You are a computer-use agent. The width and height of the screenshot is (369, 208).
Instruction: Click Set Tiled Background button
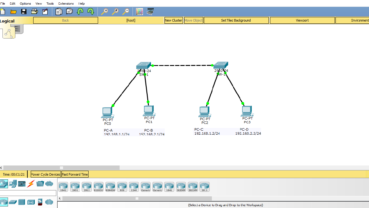236,20
